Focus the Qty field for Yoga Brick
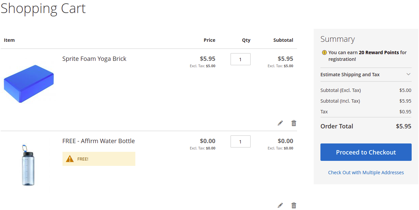Viewport: 419px width, 210px height. click(x=240, y=59)
